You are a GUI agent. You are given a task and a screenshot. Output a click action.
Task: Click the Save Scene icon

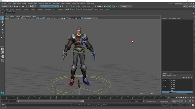pos(19,6)
